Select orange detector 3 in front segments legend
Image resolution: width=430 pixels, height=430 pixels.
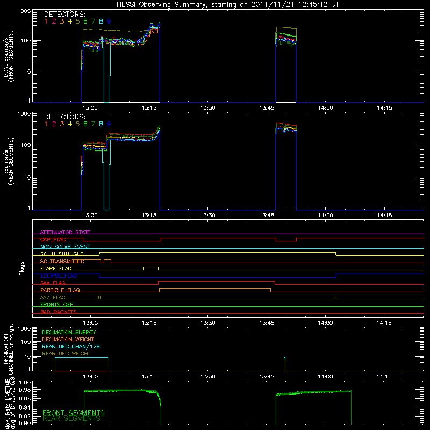[62, 21]
